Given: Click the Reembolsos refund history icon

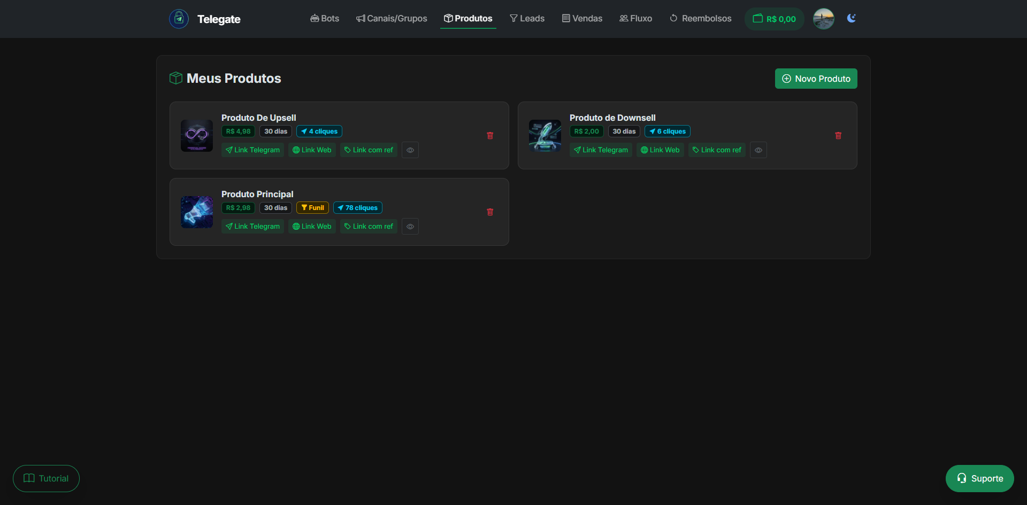Looking at the screenshot, I should click(x=673, y=18).
